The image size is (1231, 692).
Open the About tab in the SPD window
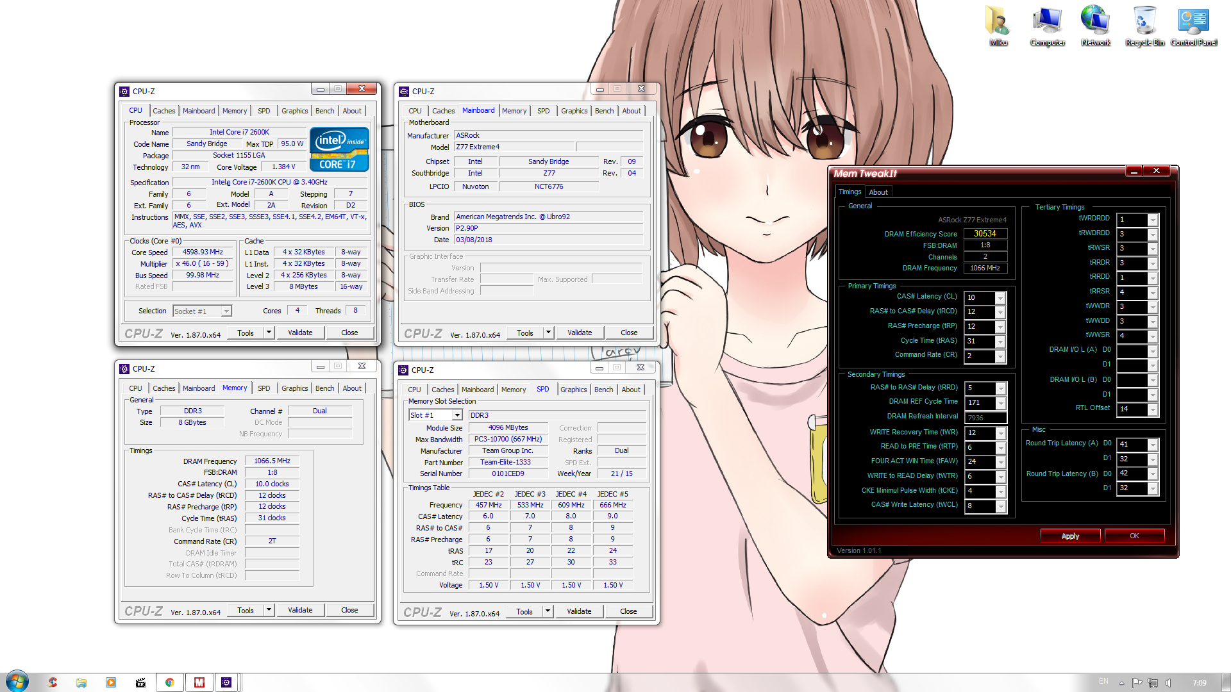pyautogui.click(x=630, y=390)
